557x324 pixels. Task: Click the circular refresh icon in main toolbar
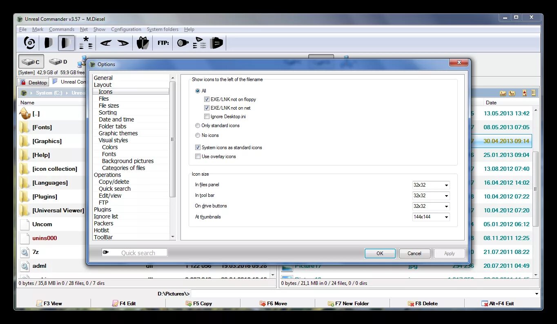point(29,42)
